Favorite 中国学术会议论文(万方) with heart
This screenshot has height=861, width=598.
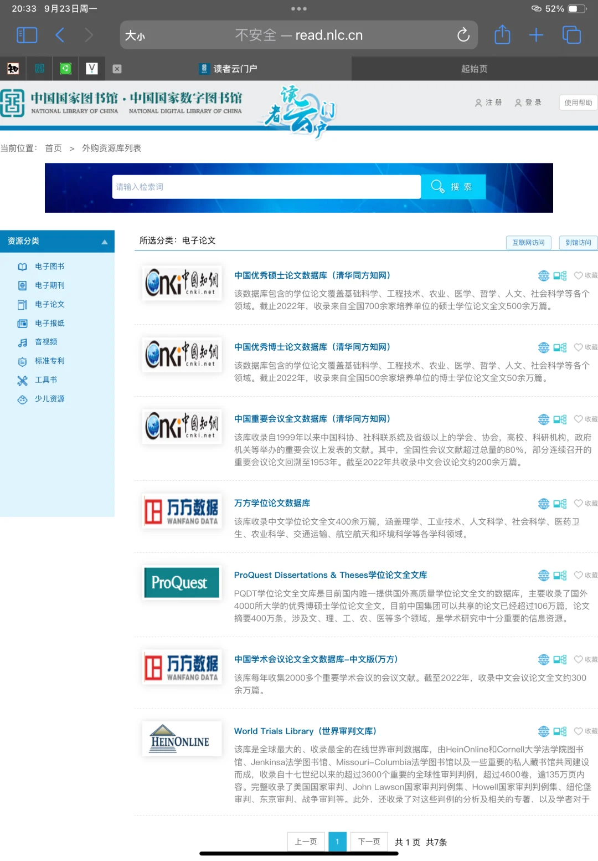click(x=586, y=659)
